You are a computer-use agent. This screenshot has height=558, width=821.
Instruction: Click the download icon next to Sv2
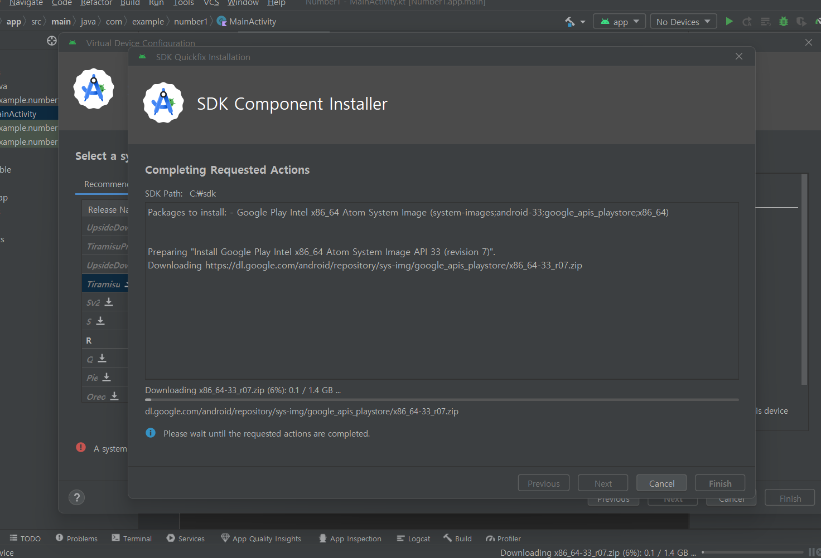[x=109, y=302]
